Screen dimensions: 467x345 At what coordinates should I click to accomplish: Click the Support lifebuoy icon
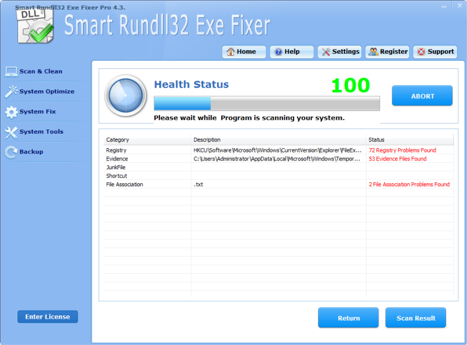[421, 52]
